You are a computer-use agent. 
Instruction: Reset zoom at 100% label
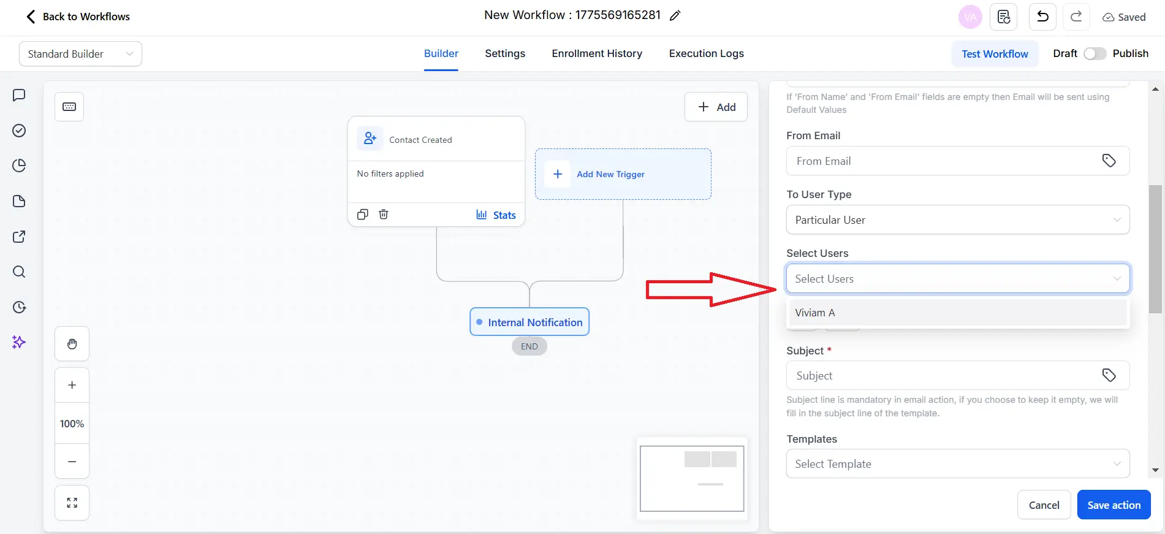point(72,424)
